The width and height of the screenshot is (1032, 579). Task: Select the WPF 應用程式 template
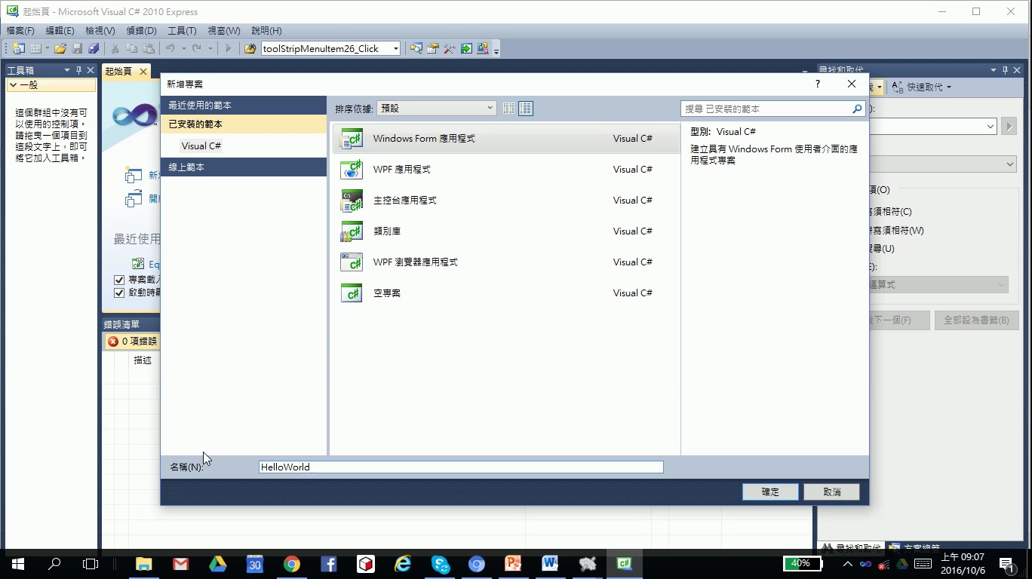coord(506,170)
